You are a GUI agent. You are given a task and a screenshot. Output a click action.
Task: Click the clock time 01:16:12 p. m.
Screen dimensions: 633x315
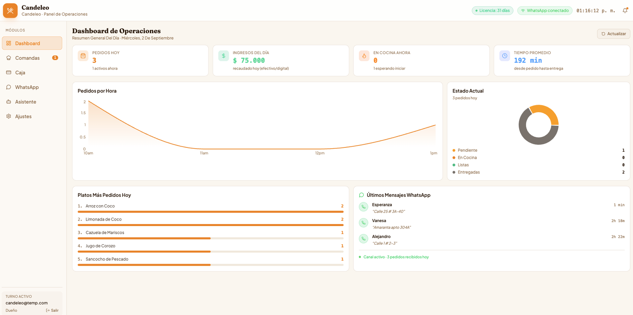tap(595, 11)
